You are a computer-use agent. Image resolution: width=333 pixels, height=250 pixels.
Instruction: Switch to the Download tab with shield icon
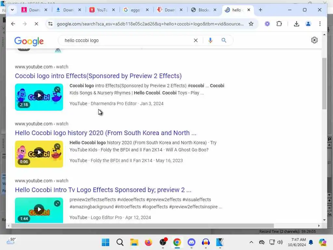pos(170,10)
